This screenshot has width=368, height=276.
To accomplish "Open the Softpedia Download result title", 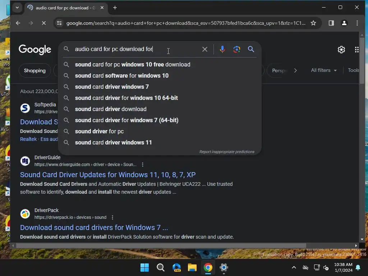I will pos(39,122).
